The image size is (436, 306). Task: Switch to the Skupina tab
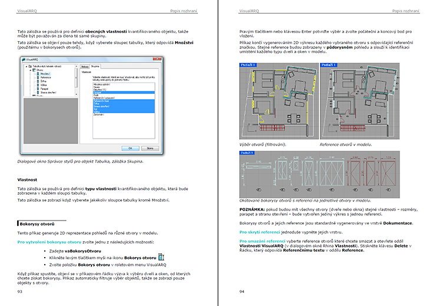point(96,67)
